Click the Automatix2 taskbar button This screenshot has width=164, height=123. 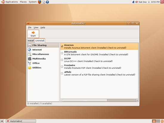[21, 121]
